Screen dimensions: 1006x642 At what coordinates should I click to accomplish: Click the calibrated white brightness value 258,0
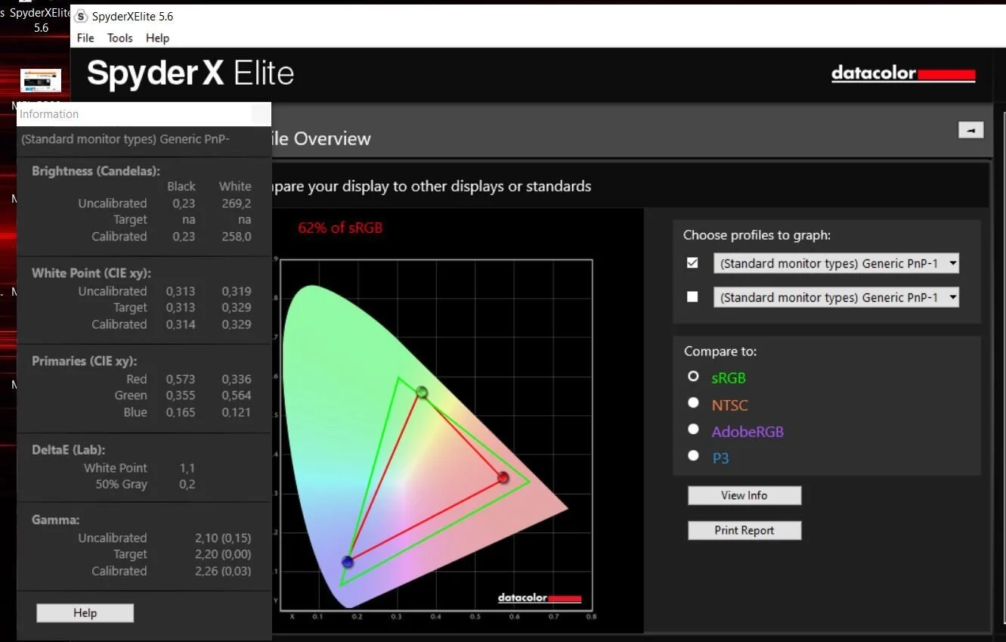point(236,236)
